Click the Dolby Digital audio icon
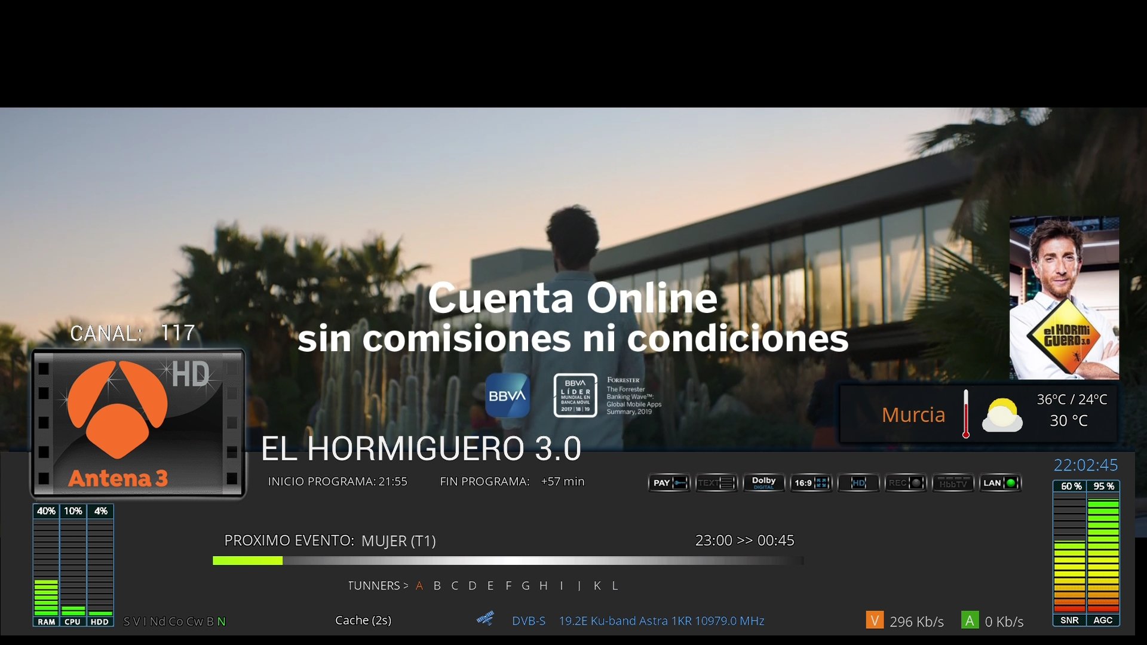The height and width of the screenshot is (645, 1147). tap(763, 483)
